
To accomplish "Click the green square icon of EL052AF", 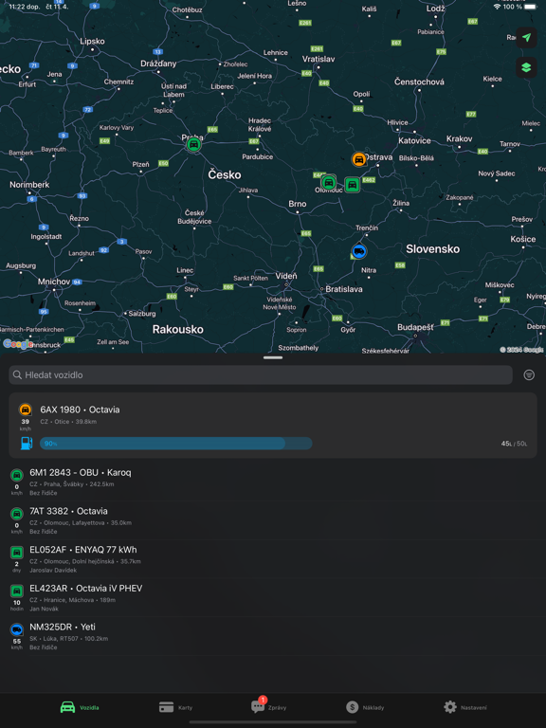I will point(17,553).
